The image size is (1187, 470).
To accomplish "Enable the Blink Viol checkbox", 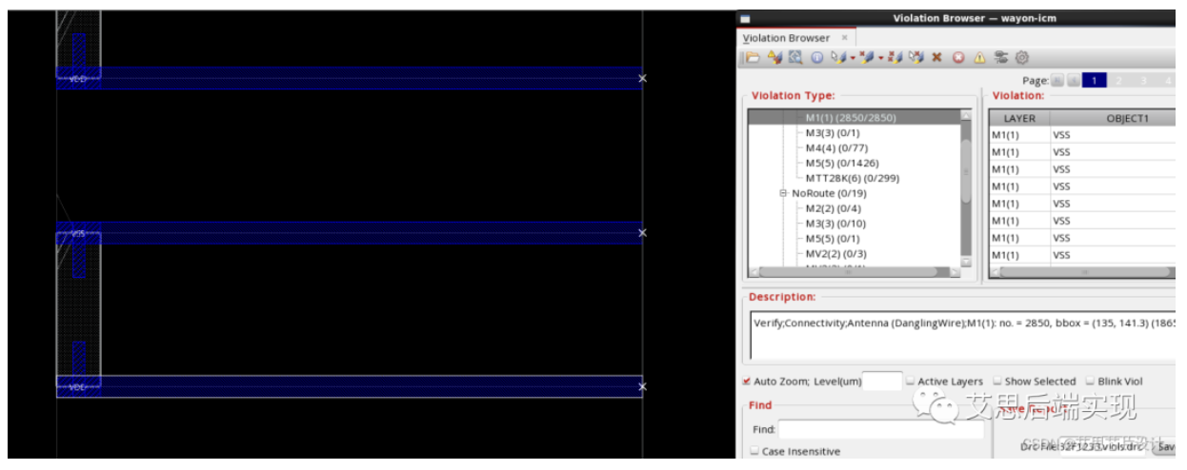I will (x=1090, y=382).
